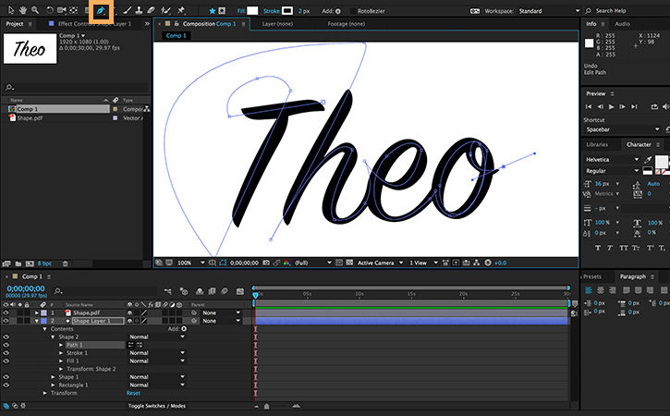Expand the Rectangle 1 group
670x416 pixels.
[x=53, y=385]
